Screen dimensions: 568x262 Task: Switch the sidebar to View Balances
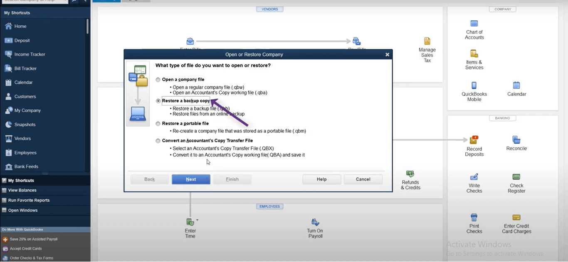(45, 190)
